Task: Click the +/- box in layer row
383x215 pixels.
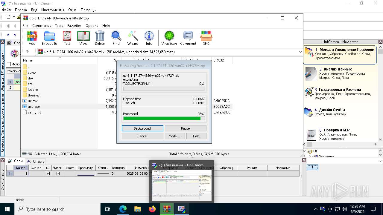Action: [x=48, y=173]
